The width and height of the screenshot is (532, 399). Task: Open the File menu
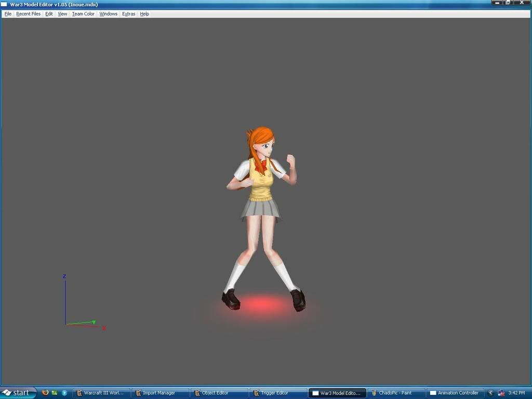(x=8, y=14)
